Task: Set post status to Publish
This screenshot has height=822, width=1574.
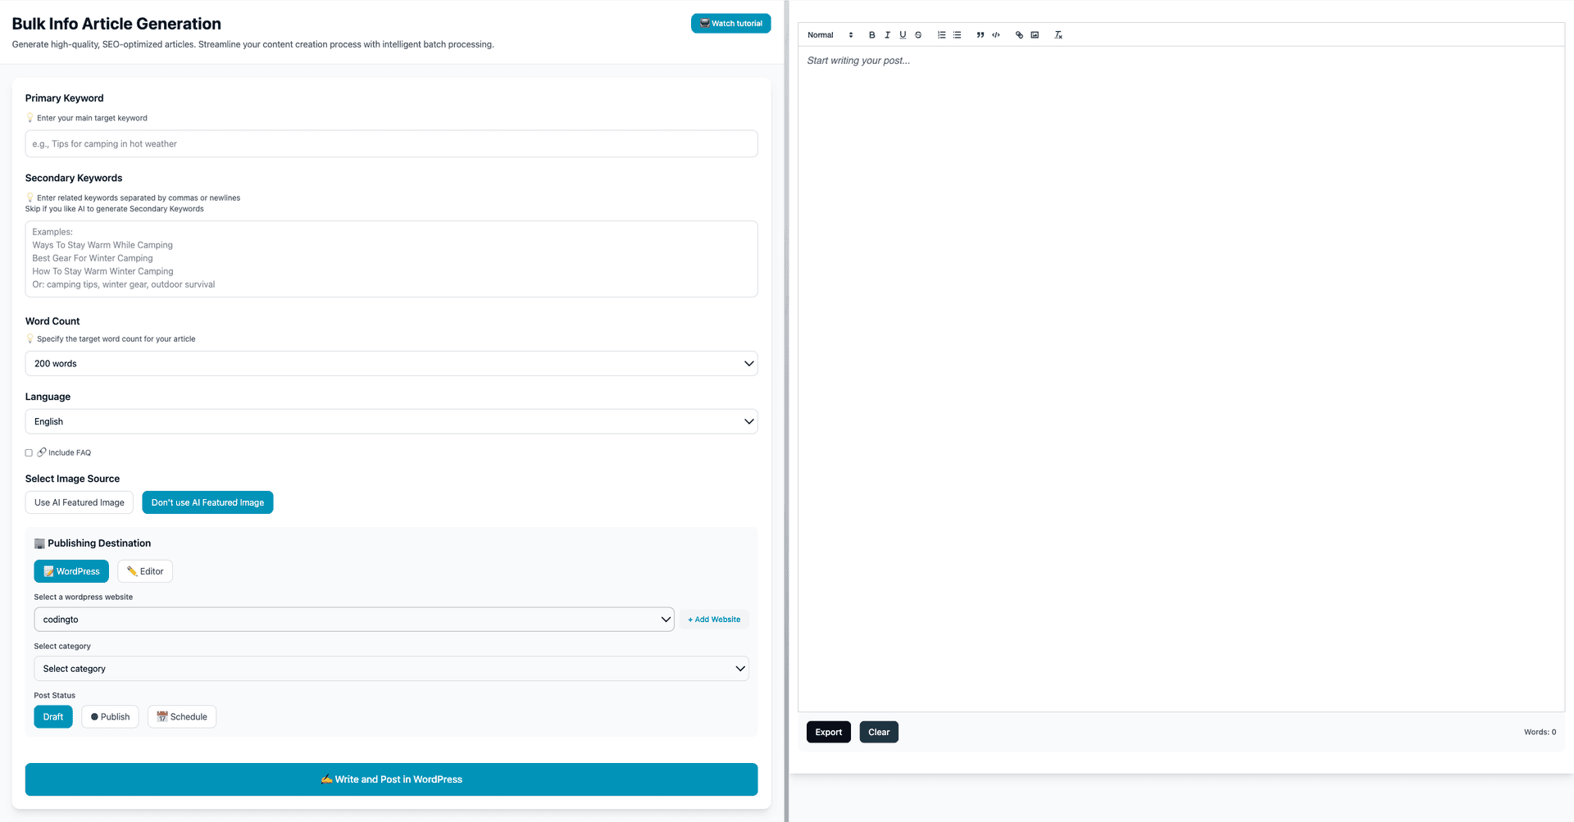Action: [110, 716]
